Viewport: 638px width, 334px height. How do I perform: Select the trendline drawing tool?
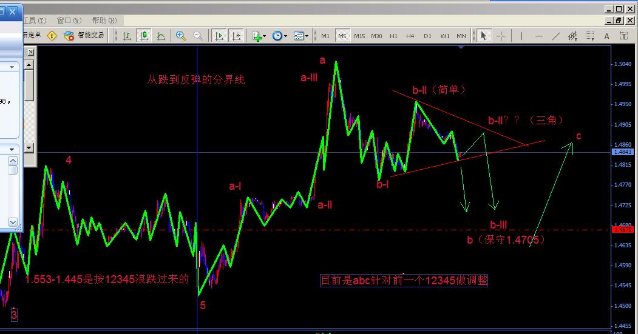[x=556, y=36]
